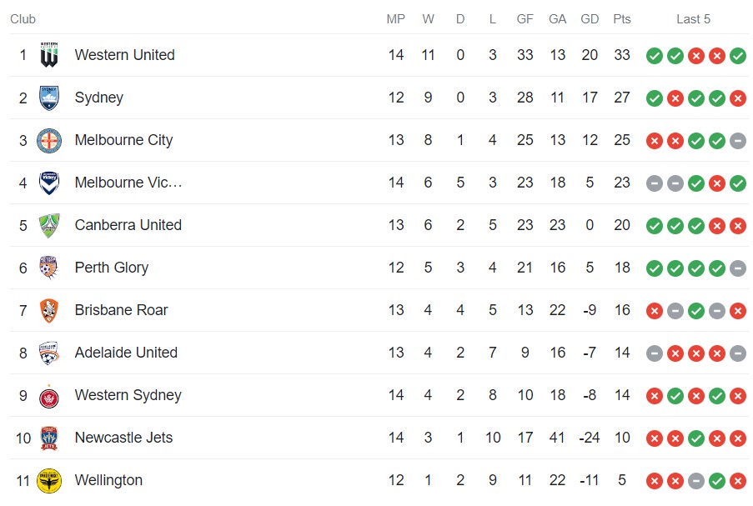Image resolution: width=753 pixels, height=506 pixels.
Task: Open the Pts column header to sort
Action: (x=621, y=18)
